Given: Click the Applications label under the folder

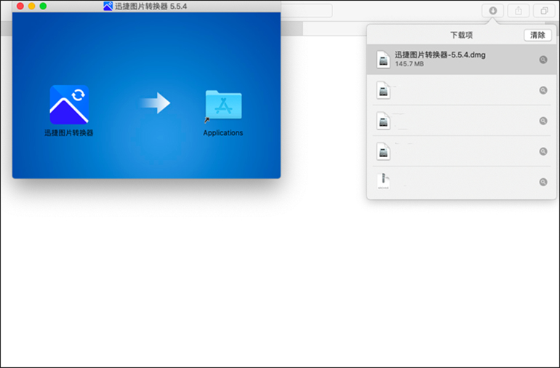Looking at the screenshot, I should (x=223, y=133).
